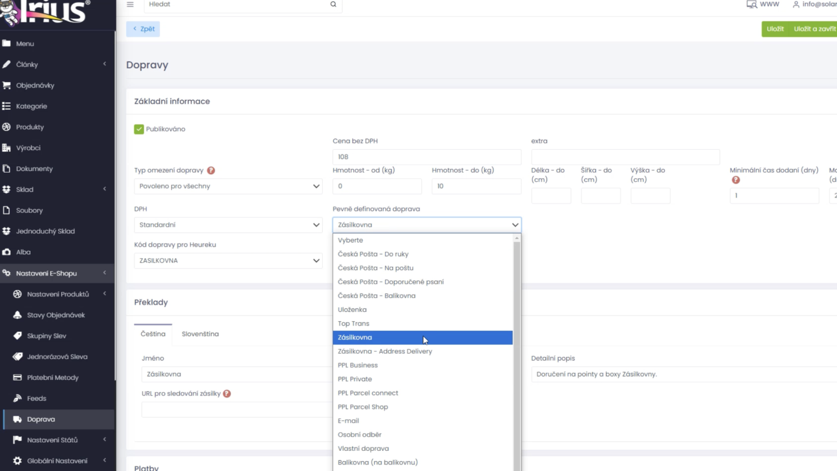This screenshot has height=471, width=837.
Task: Collapse the Pevně definovaná doprava dropdown
Action: point(427,225)
